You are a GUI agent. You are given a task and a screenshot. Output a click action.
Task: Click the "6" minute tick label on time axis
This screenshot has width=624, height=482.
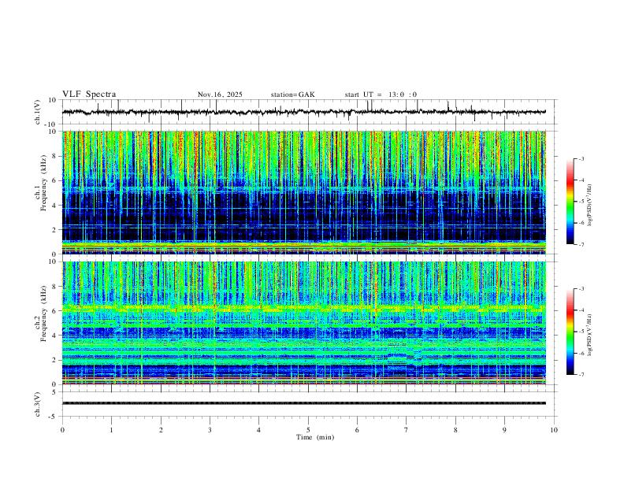[357, 430]
